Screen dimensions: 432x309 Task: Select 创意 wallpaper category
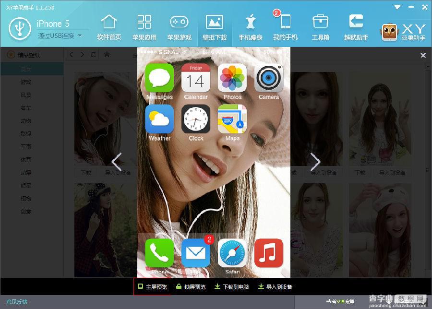[x=26, y=212]
